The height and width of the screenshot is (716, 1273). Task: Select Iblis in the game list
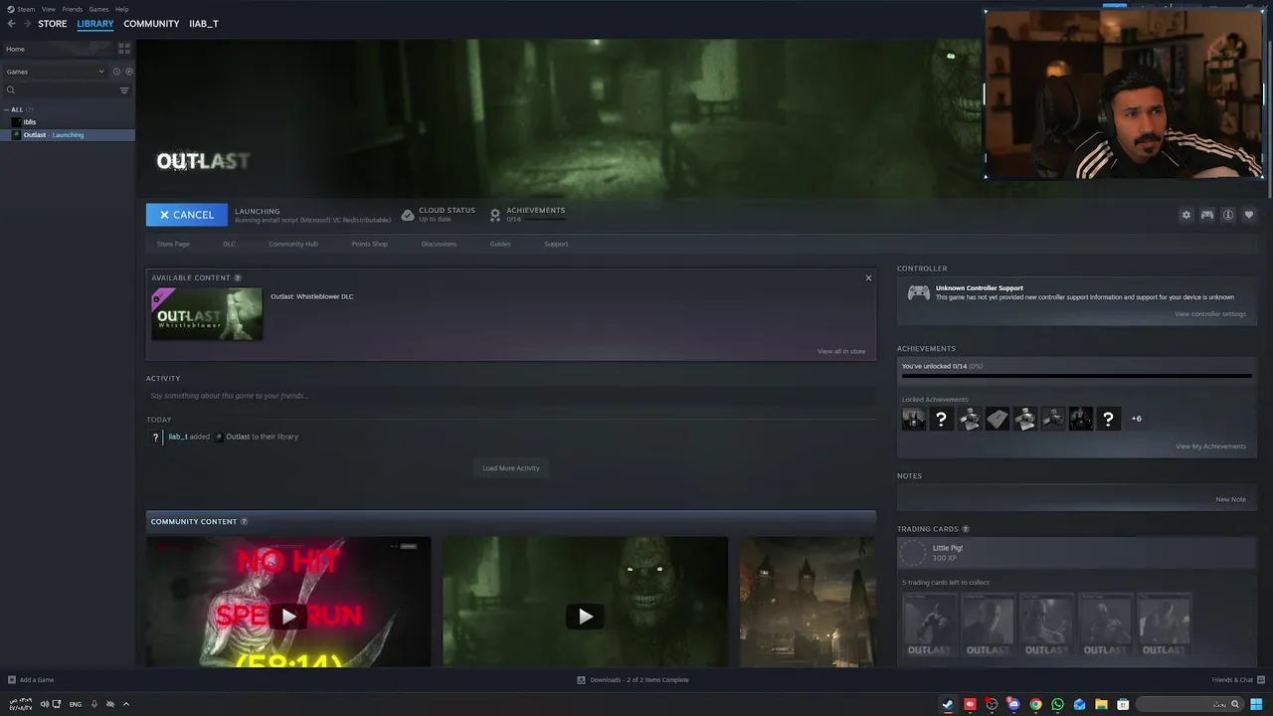(30, 122)
